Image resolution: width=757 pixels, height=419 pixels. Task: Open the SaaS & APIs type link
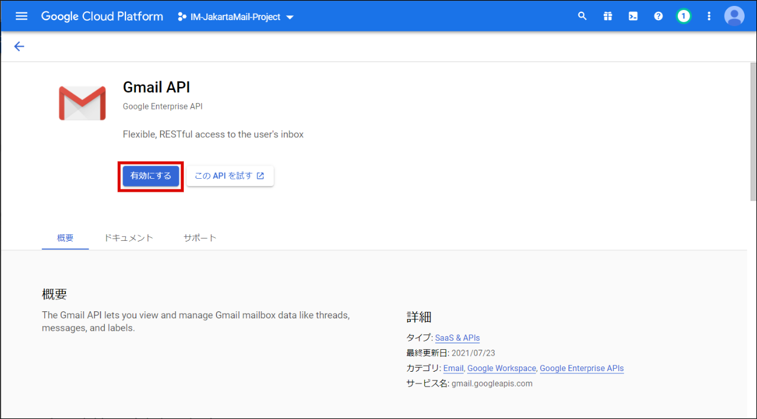[x=457, y=338]
